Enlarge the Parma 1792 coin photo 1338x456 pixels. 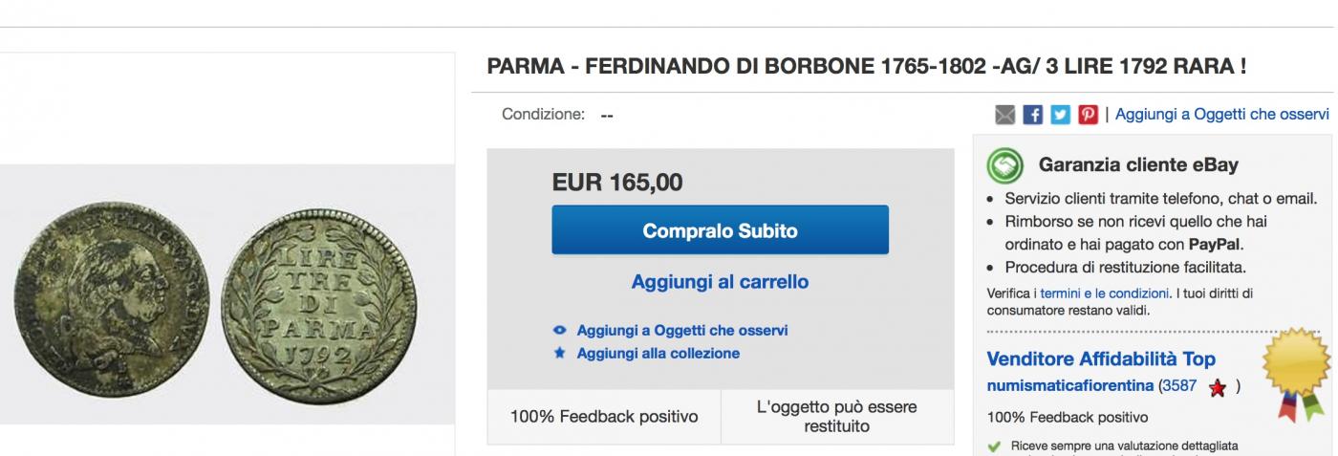(226, 294)
